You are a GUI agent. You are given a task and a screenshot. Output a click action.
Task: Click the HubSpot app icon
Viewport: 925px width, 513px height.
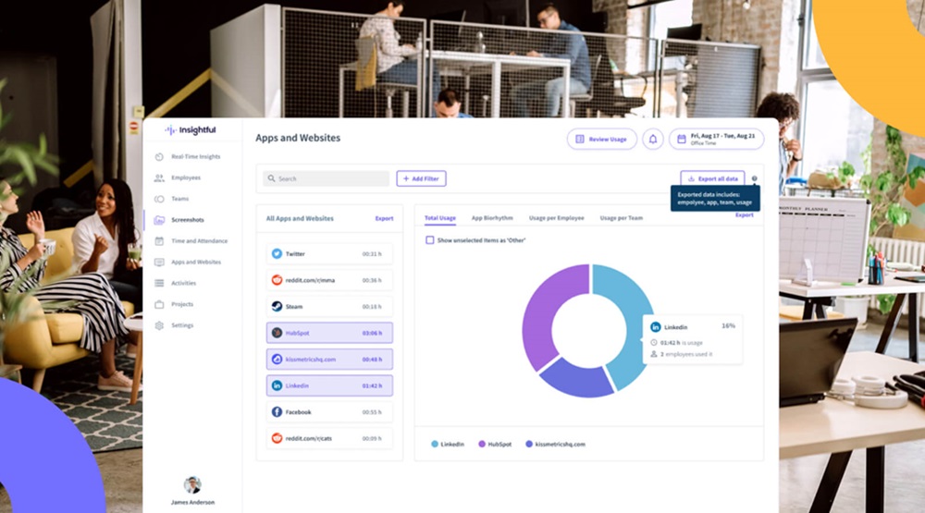[x=277, y=333]
